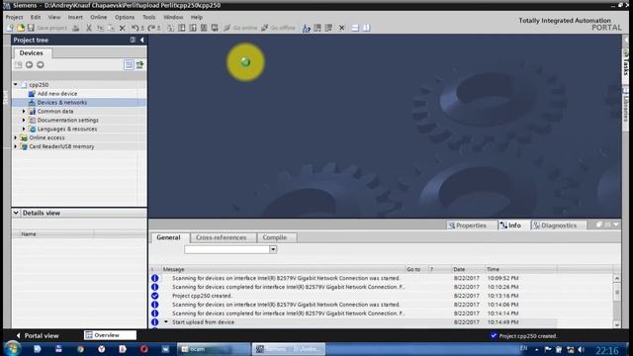Click Go online in toolbar

240,28
